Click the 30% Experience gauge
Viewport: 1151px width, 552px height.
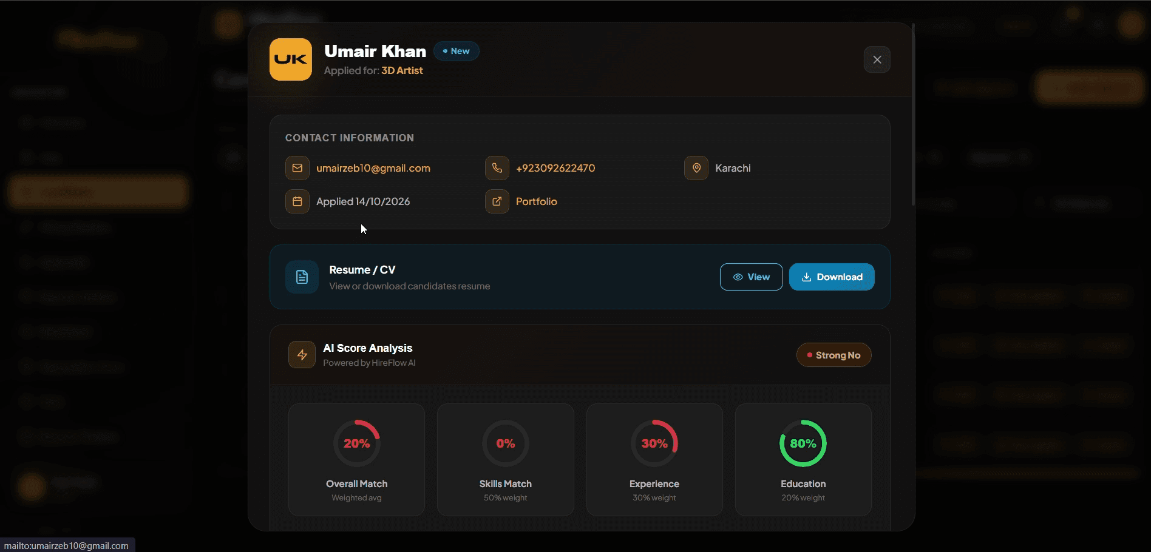pos(654,443)
